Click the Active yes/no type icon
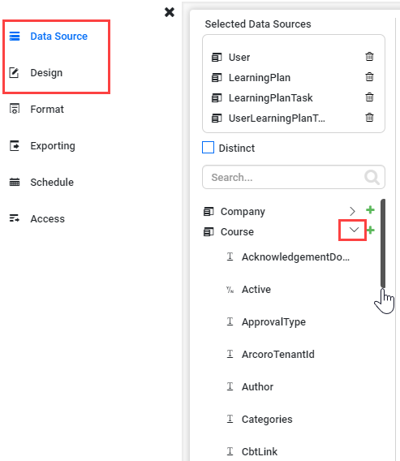The image size is (400, 461). click(230, 290)
